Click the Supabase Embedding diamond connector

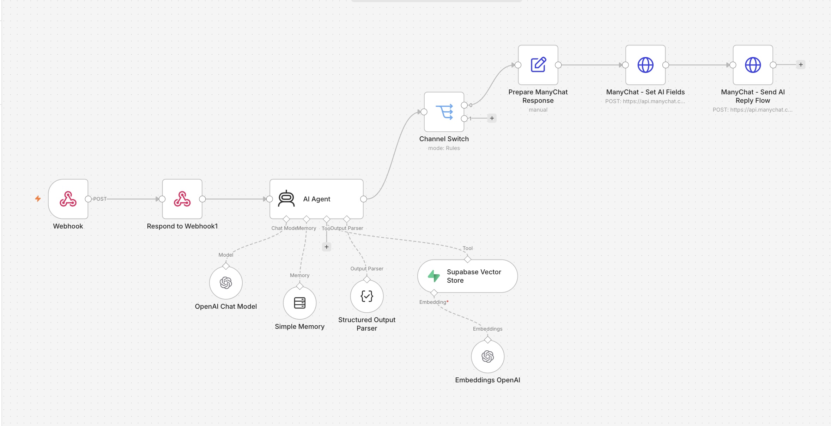tap(434, 293)
